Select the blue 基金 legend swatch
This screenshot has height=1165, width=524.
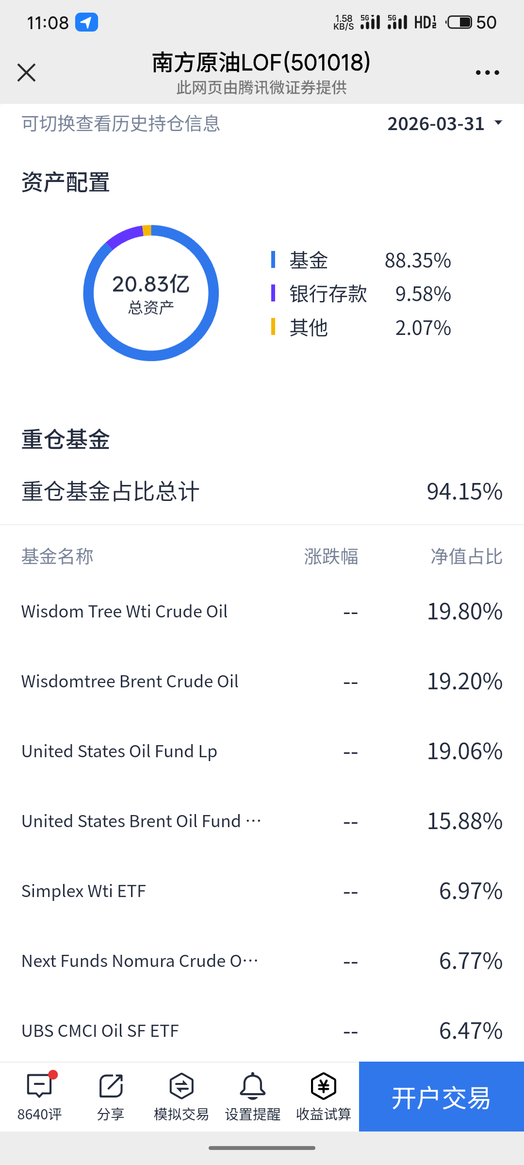click(273, 260)
